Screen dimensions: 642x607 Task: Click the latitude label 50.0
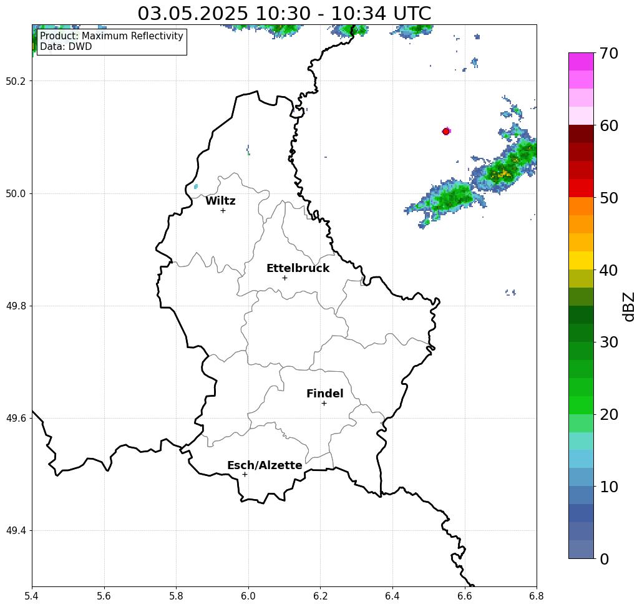pyautogui.click(x=16, y=193)
